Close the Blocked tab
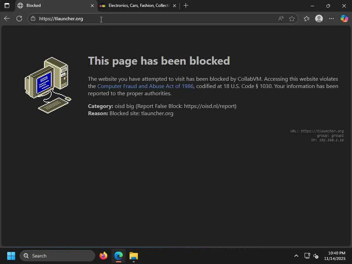This screenshot has width=352, height=264. point(92,5)
